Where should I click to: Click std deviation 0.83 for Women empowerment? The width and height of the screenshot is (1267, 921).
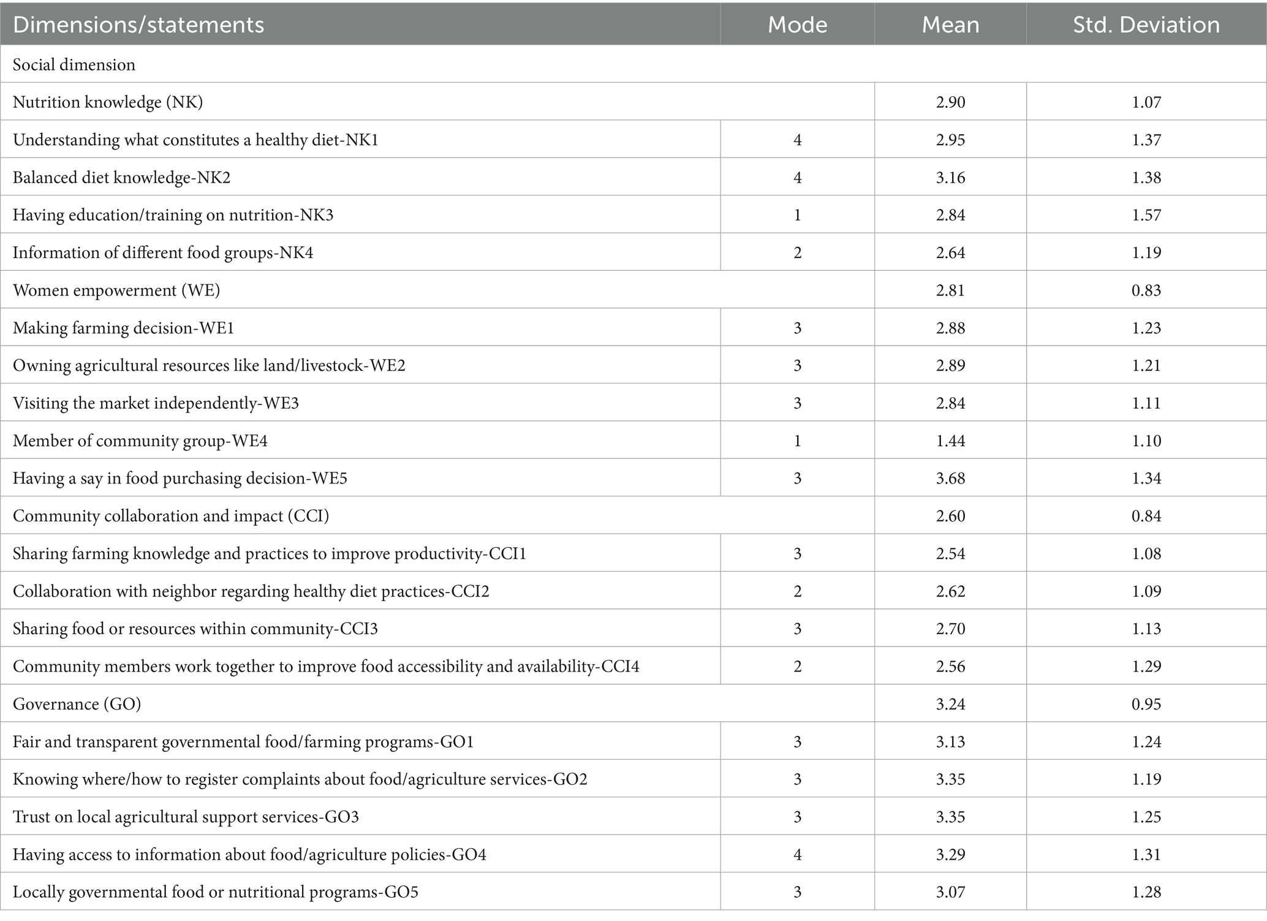(1146, 290)
